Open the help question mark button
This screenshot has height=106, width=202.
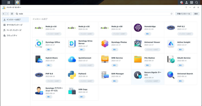186,7
